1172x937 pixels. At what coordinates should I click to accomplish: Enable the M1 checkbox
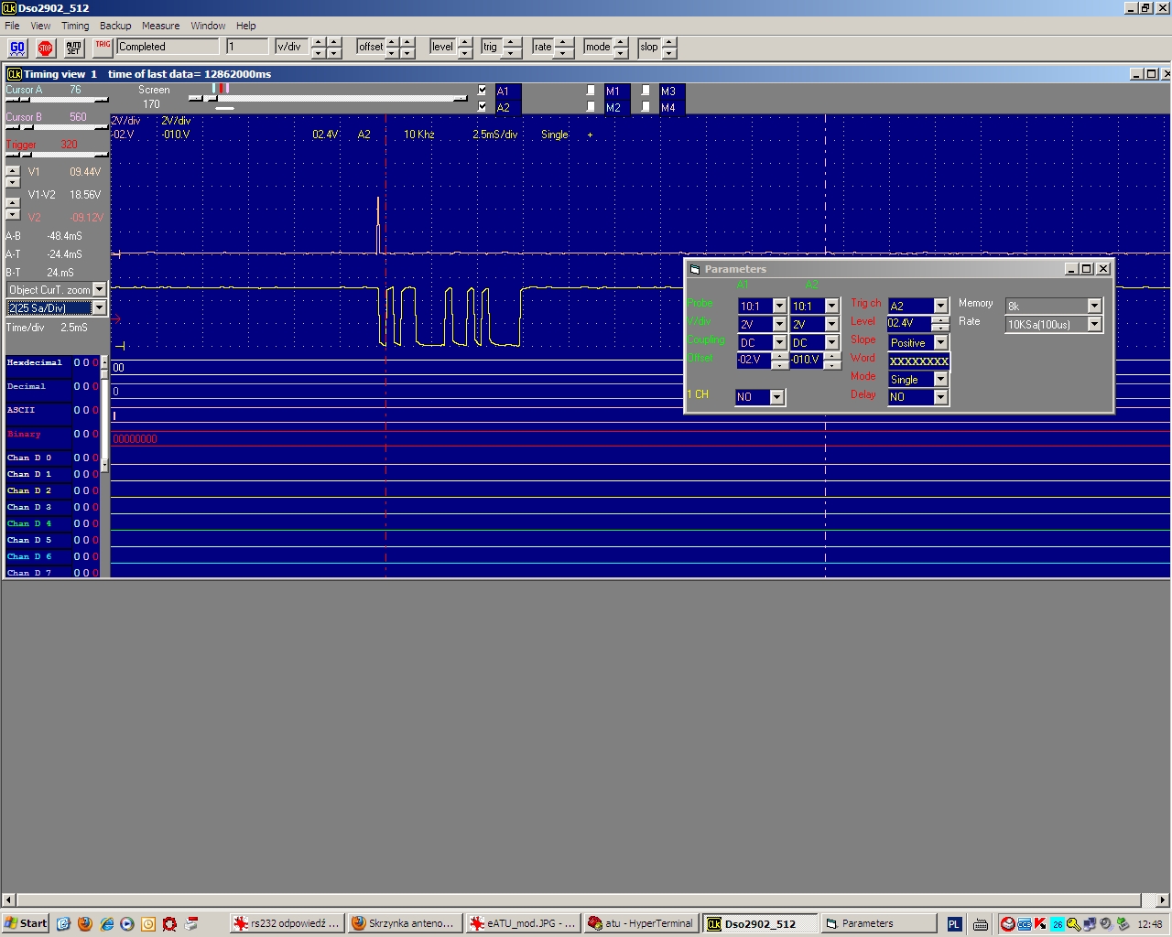pyautogui.click(x=591, y=91)
